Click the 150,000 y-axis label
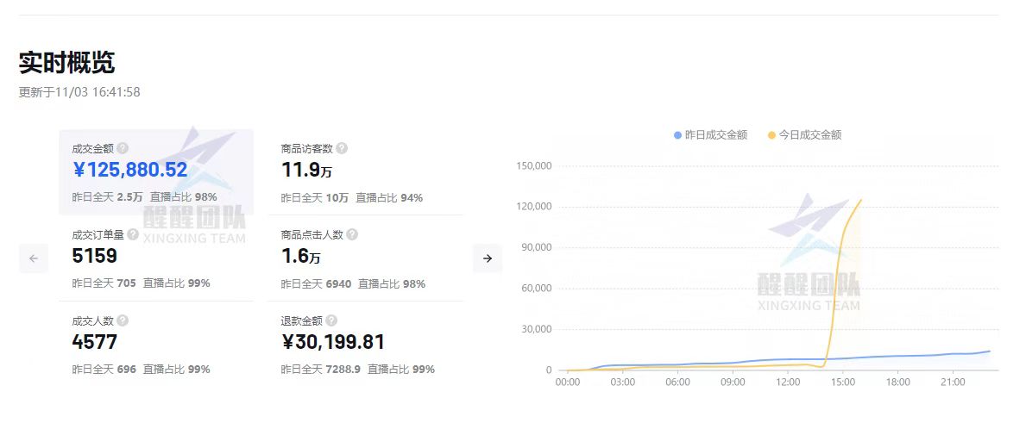Viewport: 1026px width, 429px height. click(x=535, y=166)
